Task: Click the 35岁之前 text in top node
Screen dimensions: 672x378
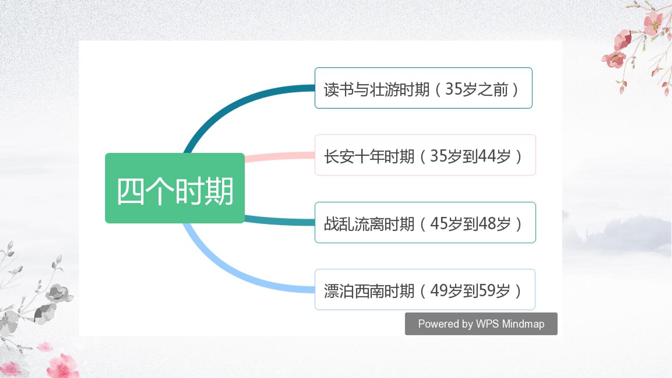Action: pos(476,89)
